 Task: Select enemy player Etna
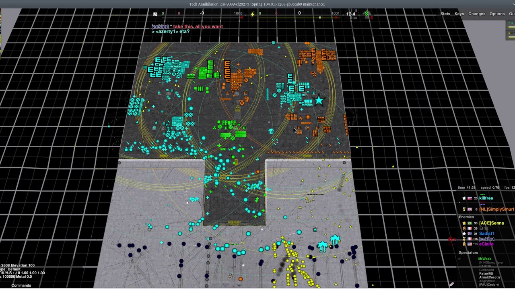pos(484,228)
